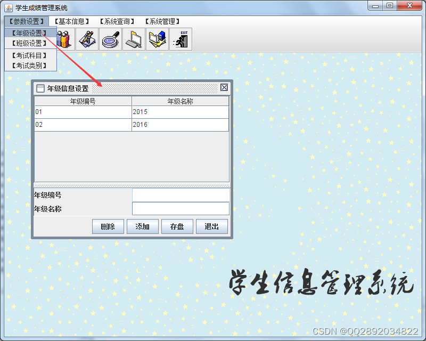Select table cell 01
Viewport: 426px width, 341px height.
[83, 112]
